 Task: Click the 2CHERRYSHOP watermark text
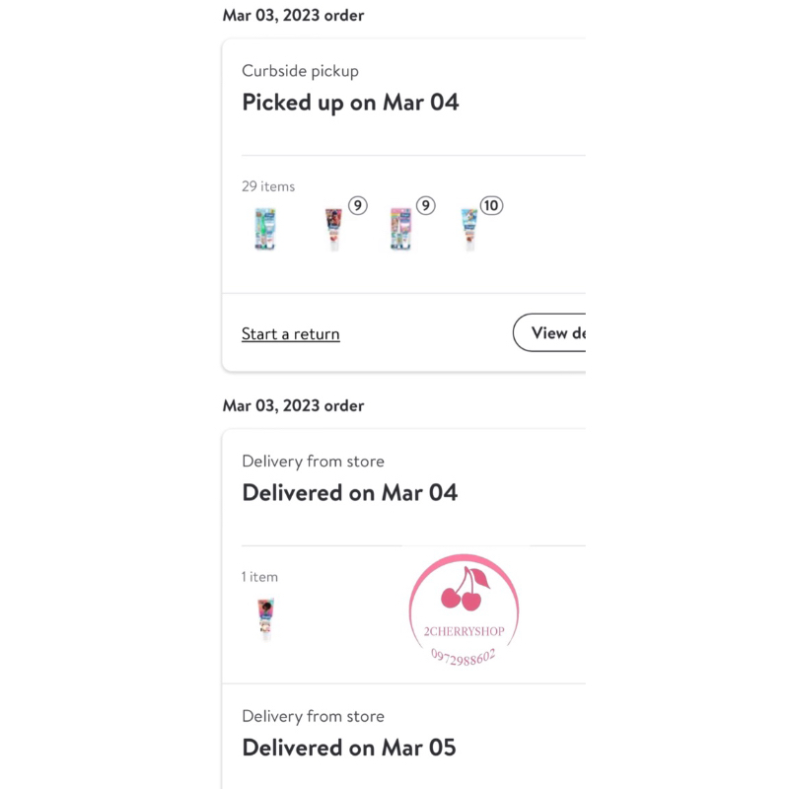pyautogui.click(x=464, y=631)
